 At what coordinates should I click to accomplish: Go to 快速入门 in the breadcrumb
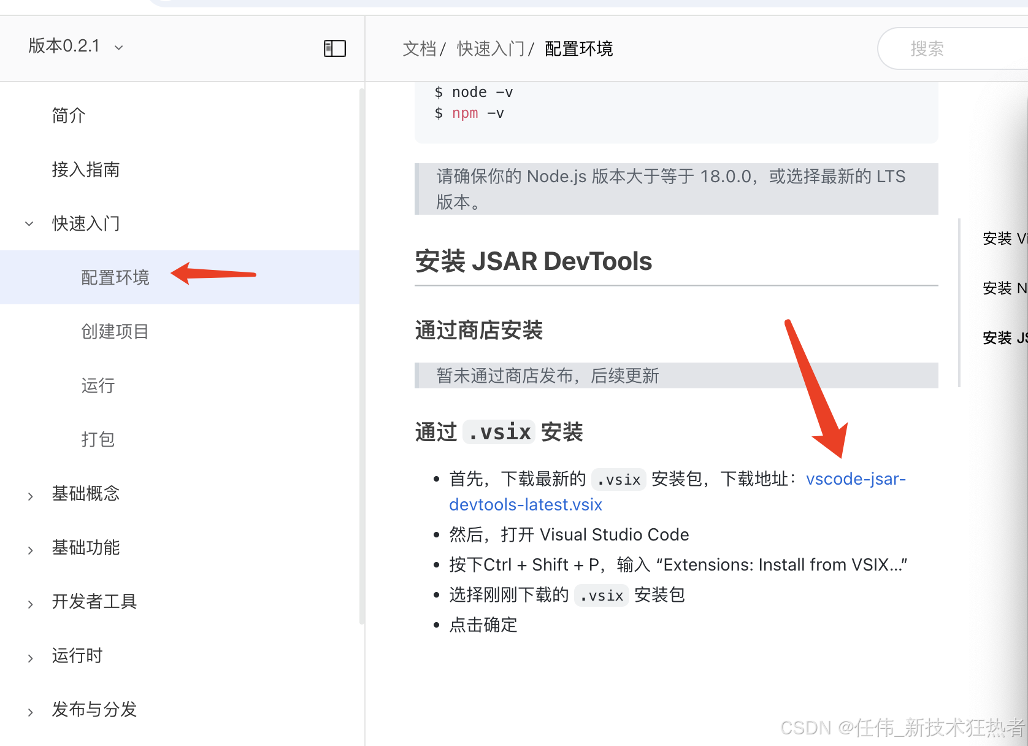[491, 48]
